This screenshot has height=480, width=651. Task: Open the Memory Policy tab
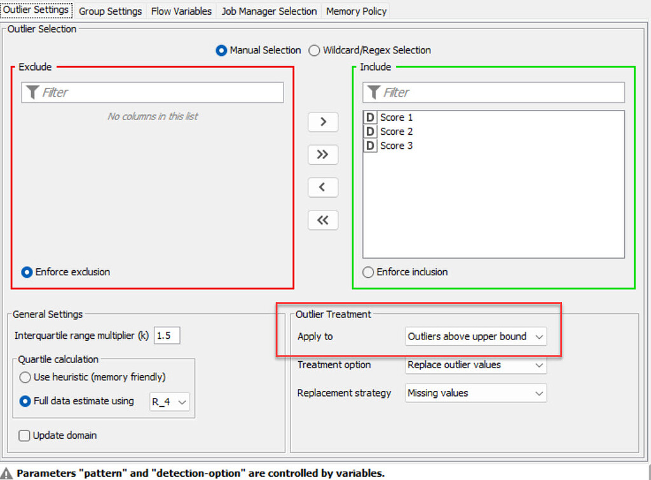356,11
